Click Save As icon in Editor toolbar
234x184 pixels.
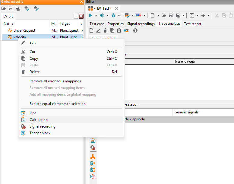point(178,15)
